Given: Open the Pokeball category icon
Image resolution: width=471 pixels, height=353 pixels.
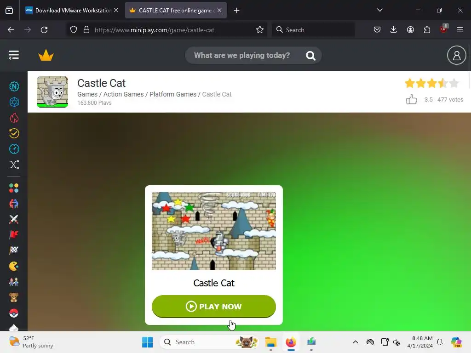Looking at the screenshot, I should [x=14, y=313].
